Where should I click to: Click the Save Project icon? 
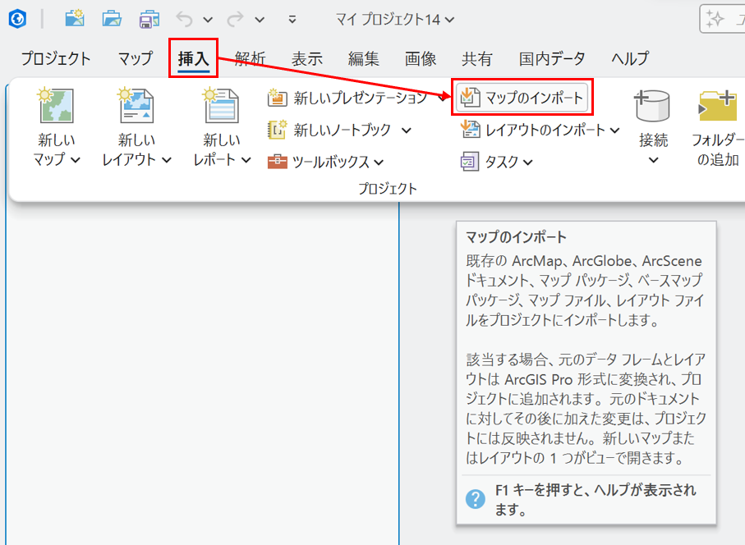[x=149, y=20]
